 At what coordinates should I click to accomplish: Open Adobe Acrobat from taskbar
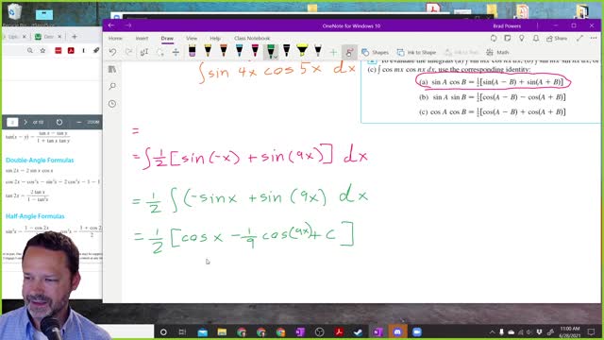[339, 331]
